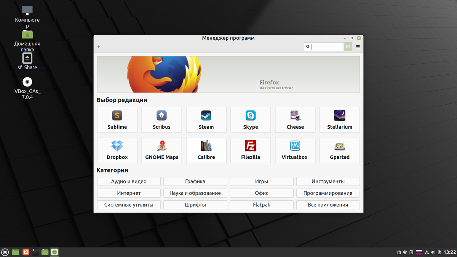Toggle the green search-in-descriptions button
The width and height of the screenshot is (457, 257).
pos(348,47)
